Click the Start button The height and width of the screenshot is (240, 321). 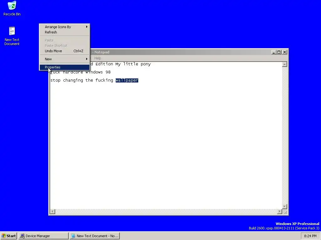click(8, 236)
